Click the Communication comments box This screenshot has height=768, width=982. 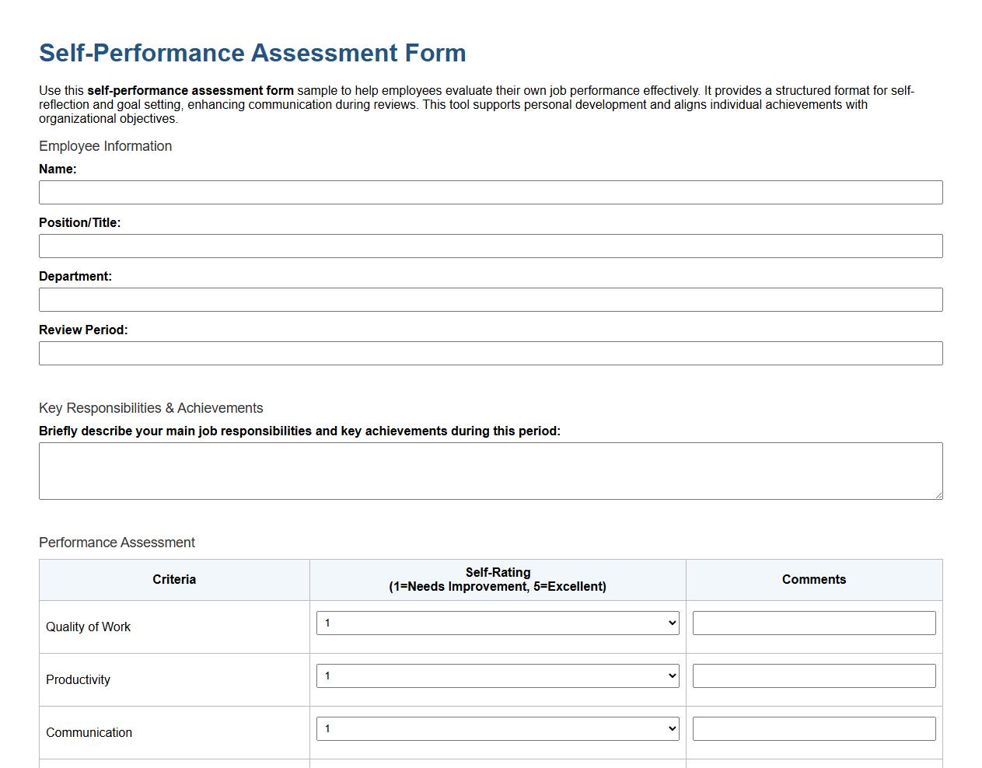(813, 728)
